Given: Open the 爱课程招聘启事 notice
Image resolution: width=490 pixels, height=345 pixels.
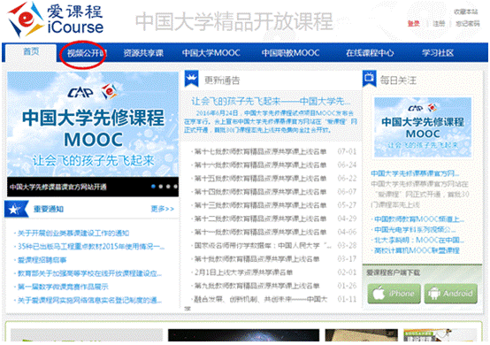Looking at the screenshot, I should click(42, 260).
